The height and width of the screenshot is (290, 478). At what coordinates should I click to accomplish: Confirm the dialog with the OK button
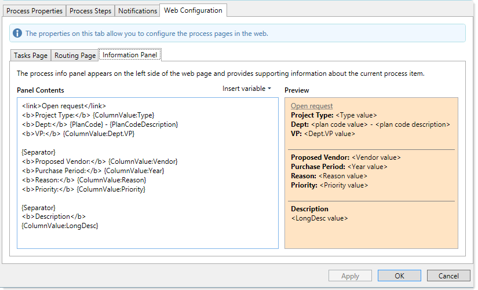[399, 276]
